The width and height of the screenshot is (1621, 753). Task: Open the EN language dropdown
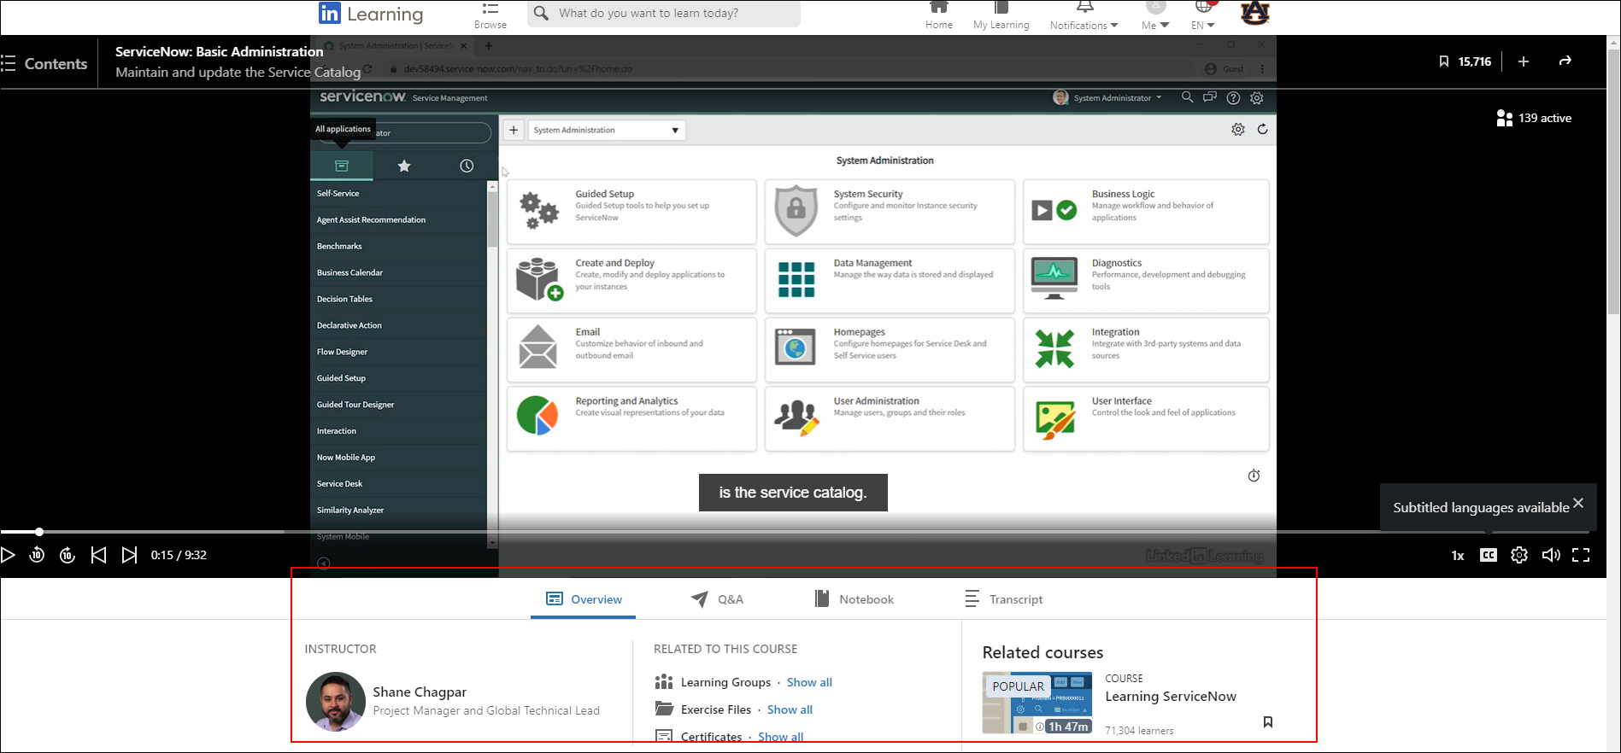tap(1203, 15)
